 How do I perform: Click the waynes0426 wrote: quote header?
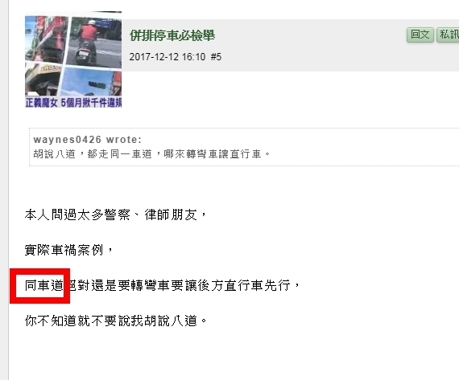[x=87, y=140]
